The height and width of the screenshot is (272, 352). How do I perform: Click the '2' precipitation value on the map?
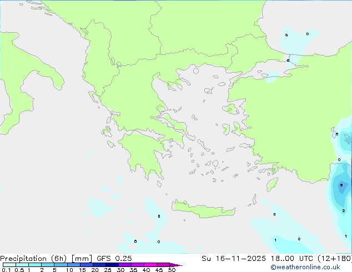click(x=344, y=210)
